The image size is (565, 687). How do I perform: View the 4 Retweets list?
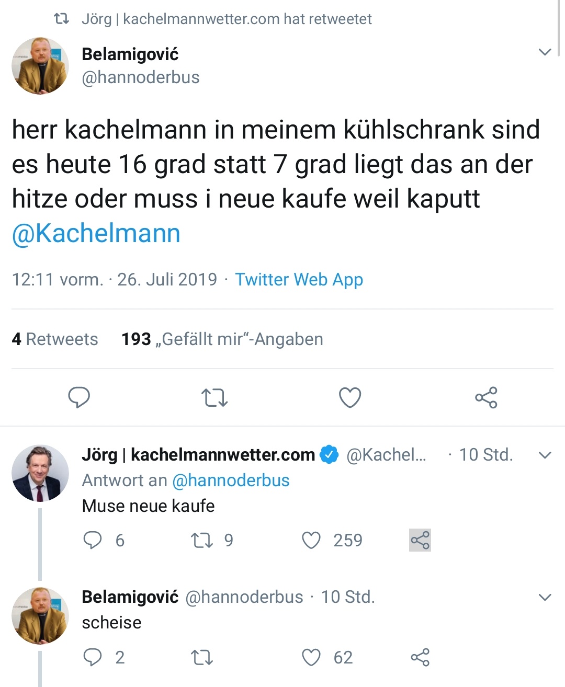tap(55, 339)
